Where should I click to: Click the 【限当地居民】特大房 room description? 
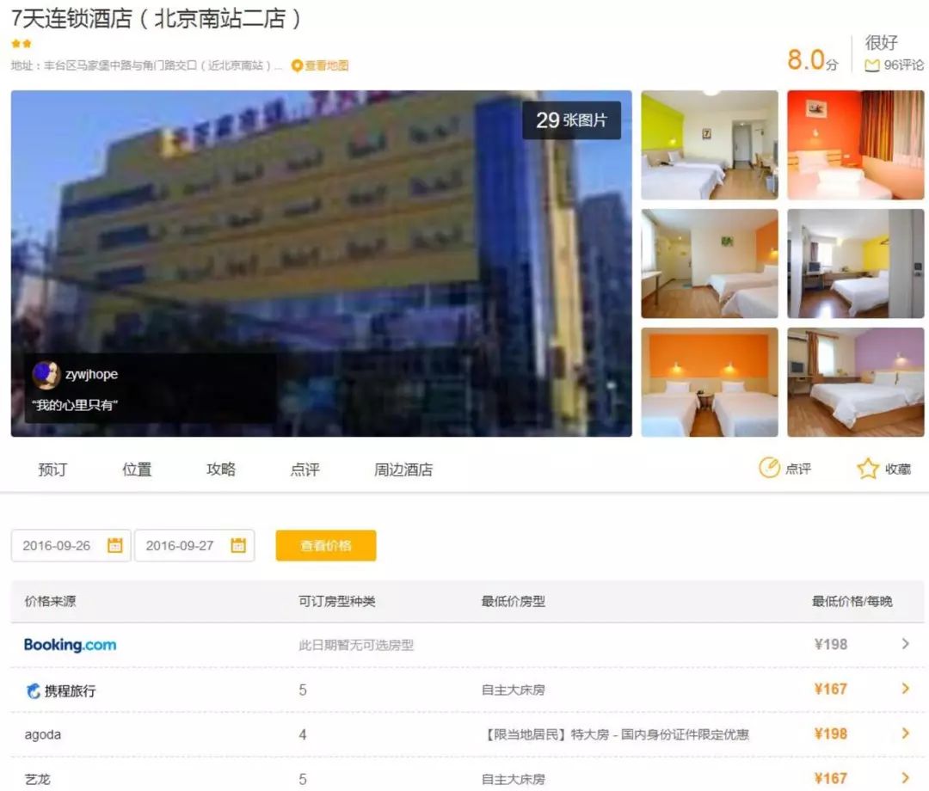[616, 735]
